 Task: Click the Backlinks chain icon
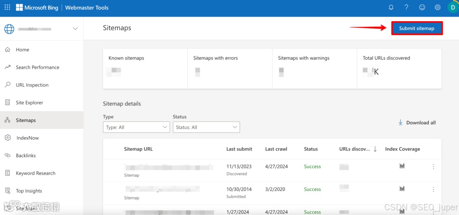pos(8,156)
